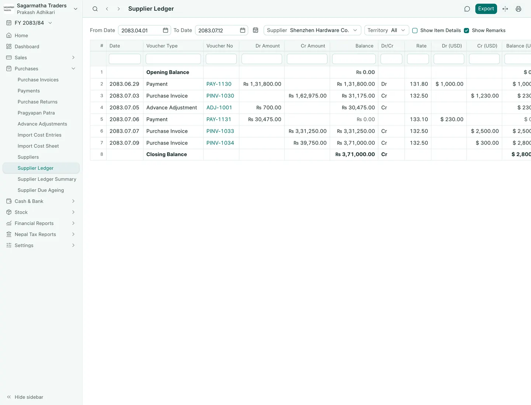Click the Home sidebar icon
Image resolution: width=531 pixels, height=405 pixels.
pos(9,35)
